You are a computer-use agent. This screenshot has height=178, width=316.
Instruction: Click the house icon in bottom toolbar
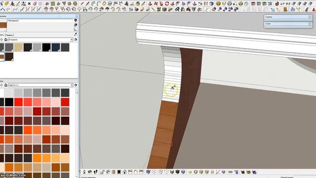pyautogui.click(x=124, y=172)
